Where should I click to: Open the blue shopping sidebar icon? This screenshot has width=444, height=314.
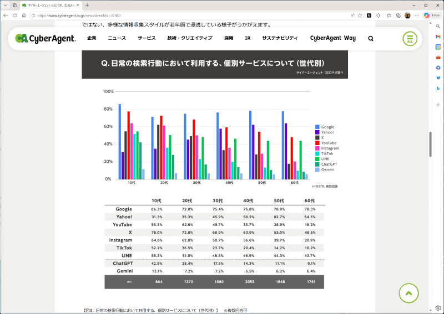point(438,78)
